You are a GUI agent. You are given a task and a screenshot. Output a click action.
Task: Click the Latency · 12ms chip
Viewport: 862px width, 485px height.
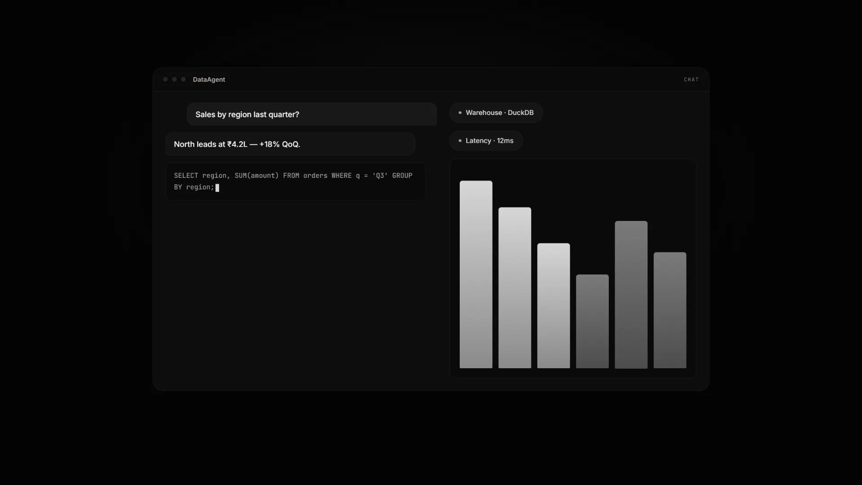486,141
